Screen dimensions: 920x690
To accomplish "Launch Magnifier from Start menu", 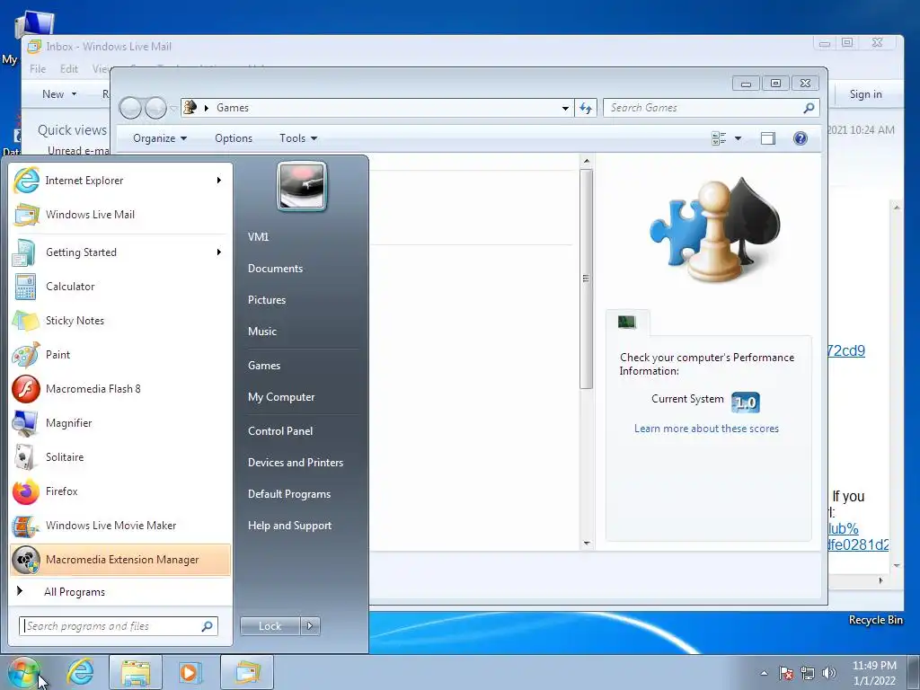I will (120, 423).
